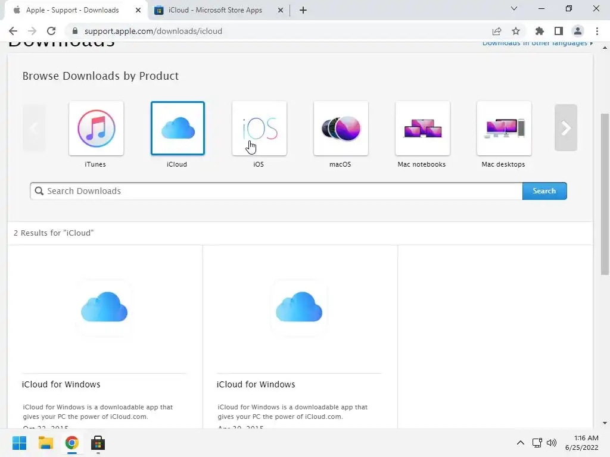Click the scrollbar down arrow

[605, 423]
